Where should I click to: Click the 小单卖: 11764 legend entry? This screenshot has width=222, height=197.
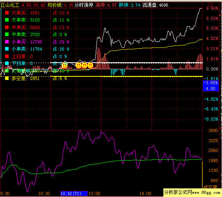27,49
